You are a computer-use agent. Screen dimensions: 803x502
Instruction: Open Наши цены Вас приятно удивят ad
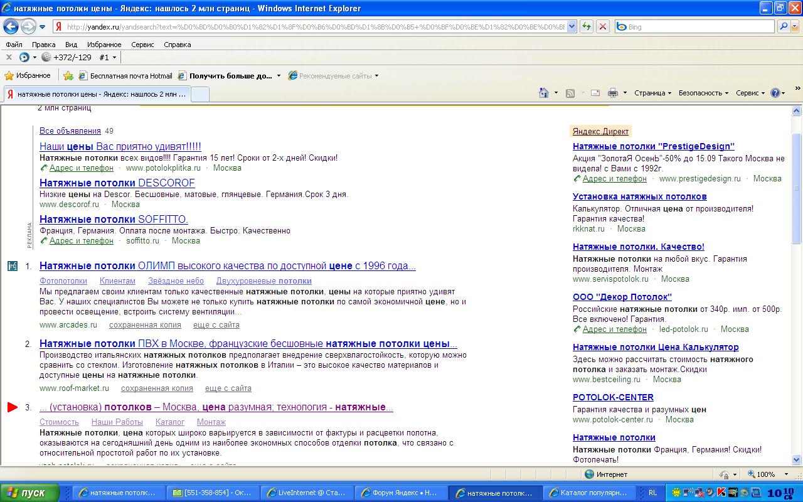pos(120,146)
